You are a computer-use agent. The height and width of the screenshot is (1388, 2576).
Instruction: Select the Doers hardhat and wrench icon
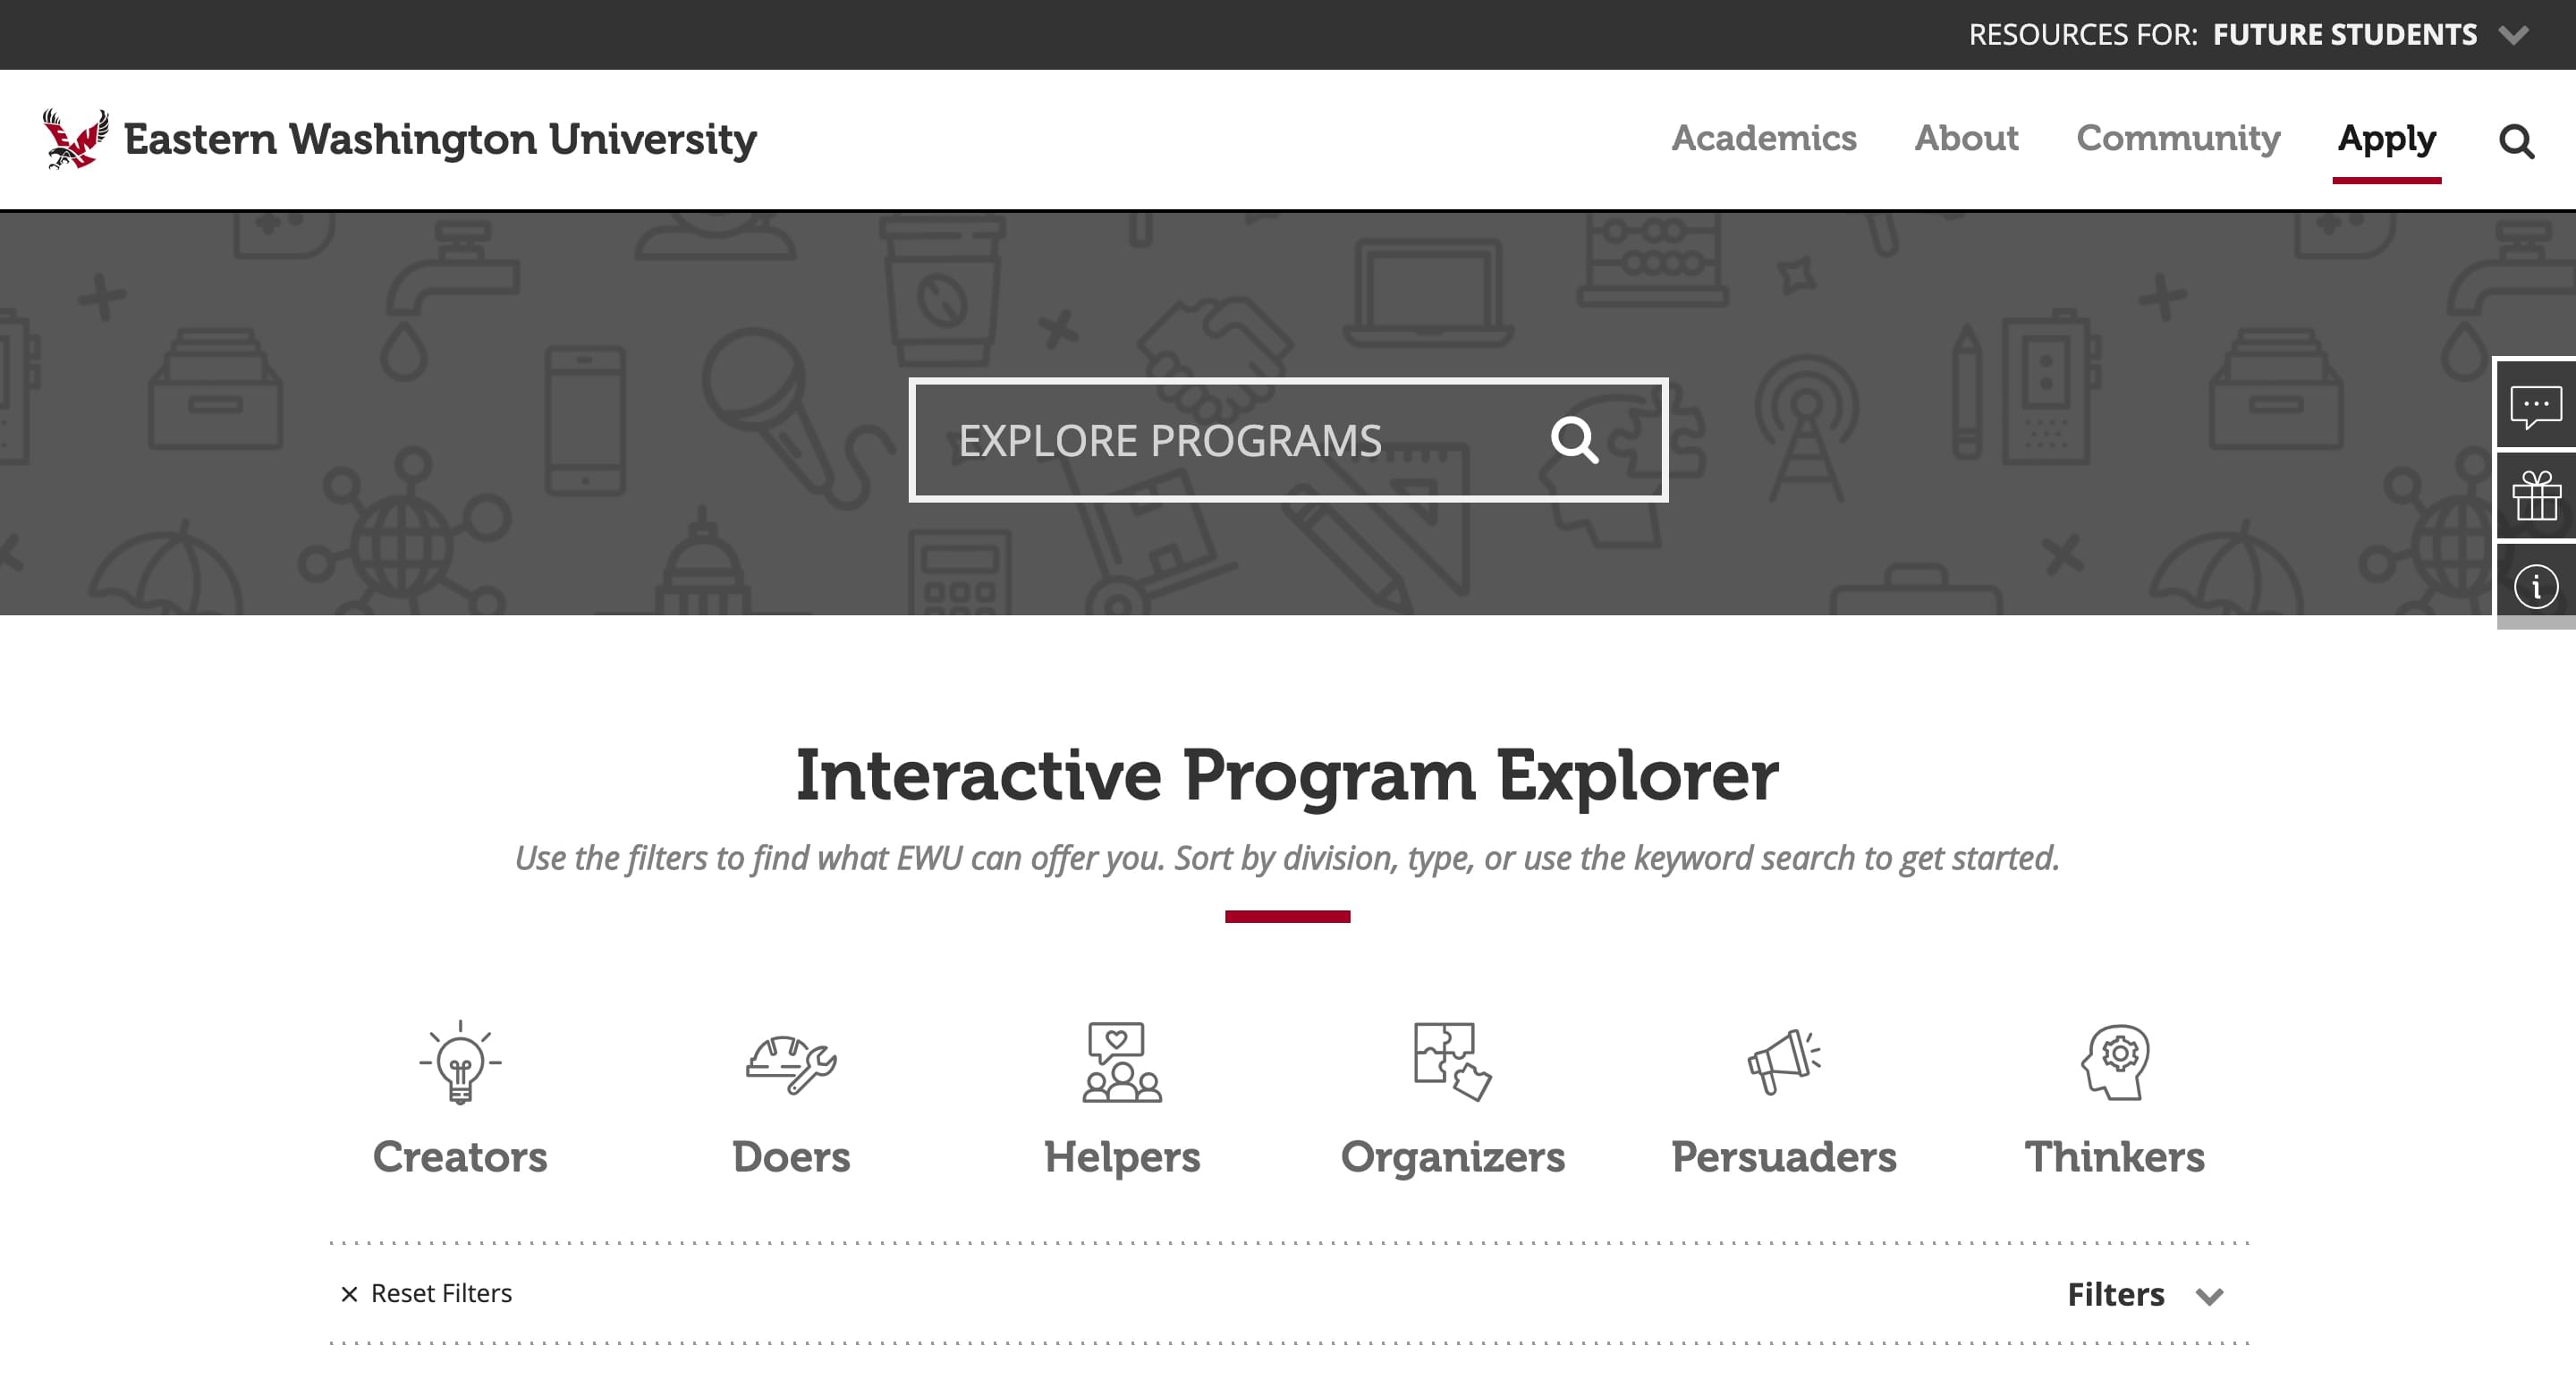791,1064
